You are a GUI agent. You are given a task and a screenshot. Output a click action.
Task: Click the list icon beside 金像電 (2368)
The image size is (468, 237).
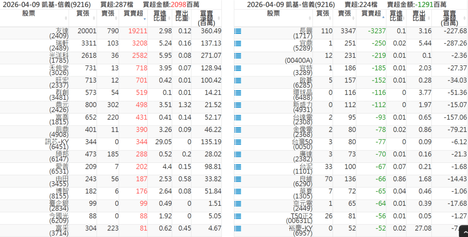click(237, 130)
